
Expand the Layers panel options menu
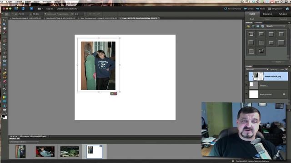[289, 66]
